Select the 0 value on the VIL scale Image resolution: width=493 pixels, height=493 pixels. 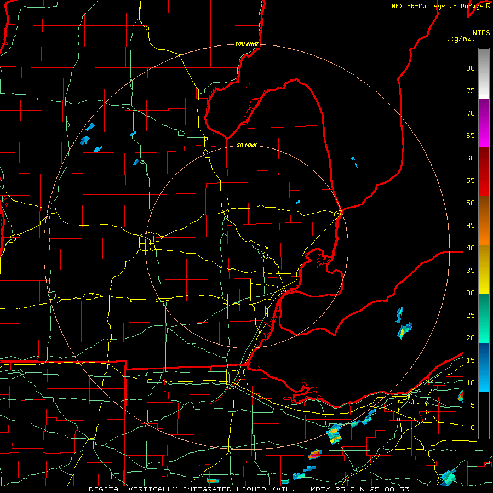point(473,428)
